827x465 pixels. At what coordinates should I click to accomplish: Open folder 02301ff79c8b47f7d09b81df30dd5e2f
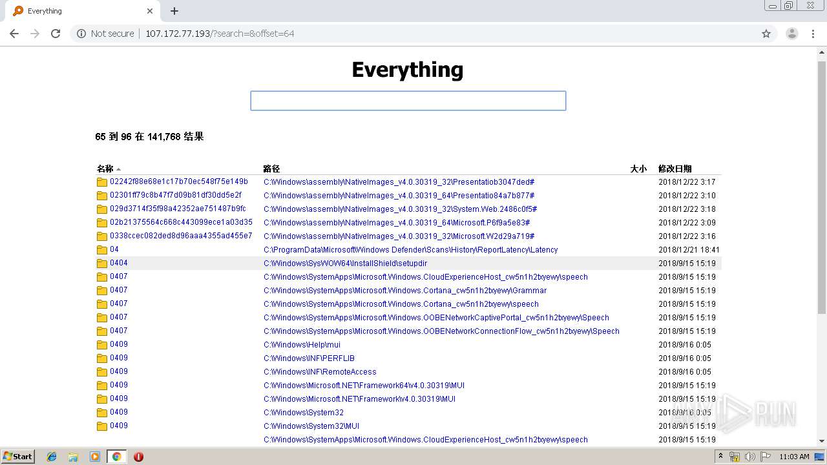coord(176,195)
